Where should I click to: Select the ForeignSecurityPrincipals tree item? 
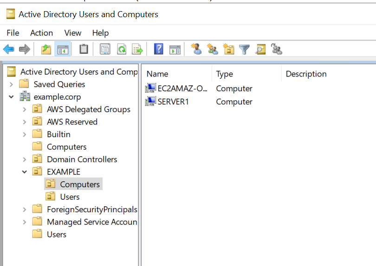point(92,209)
